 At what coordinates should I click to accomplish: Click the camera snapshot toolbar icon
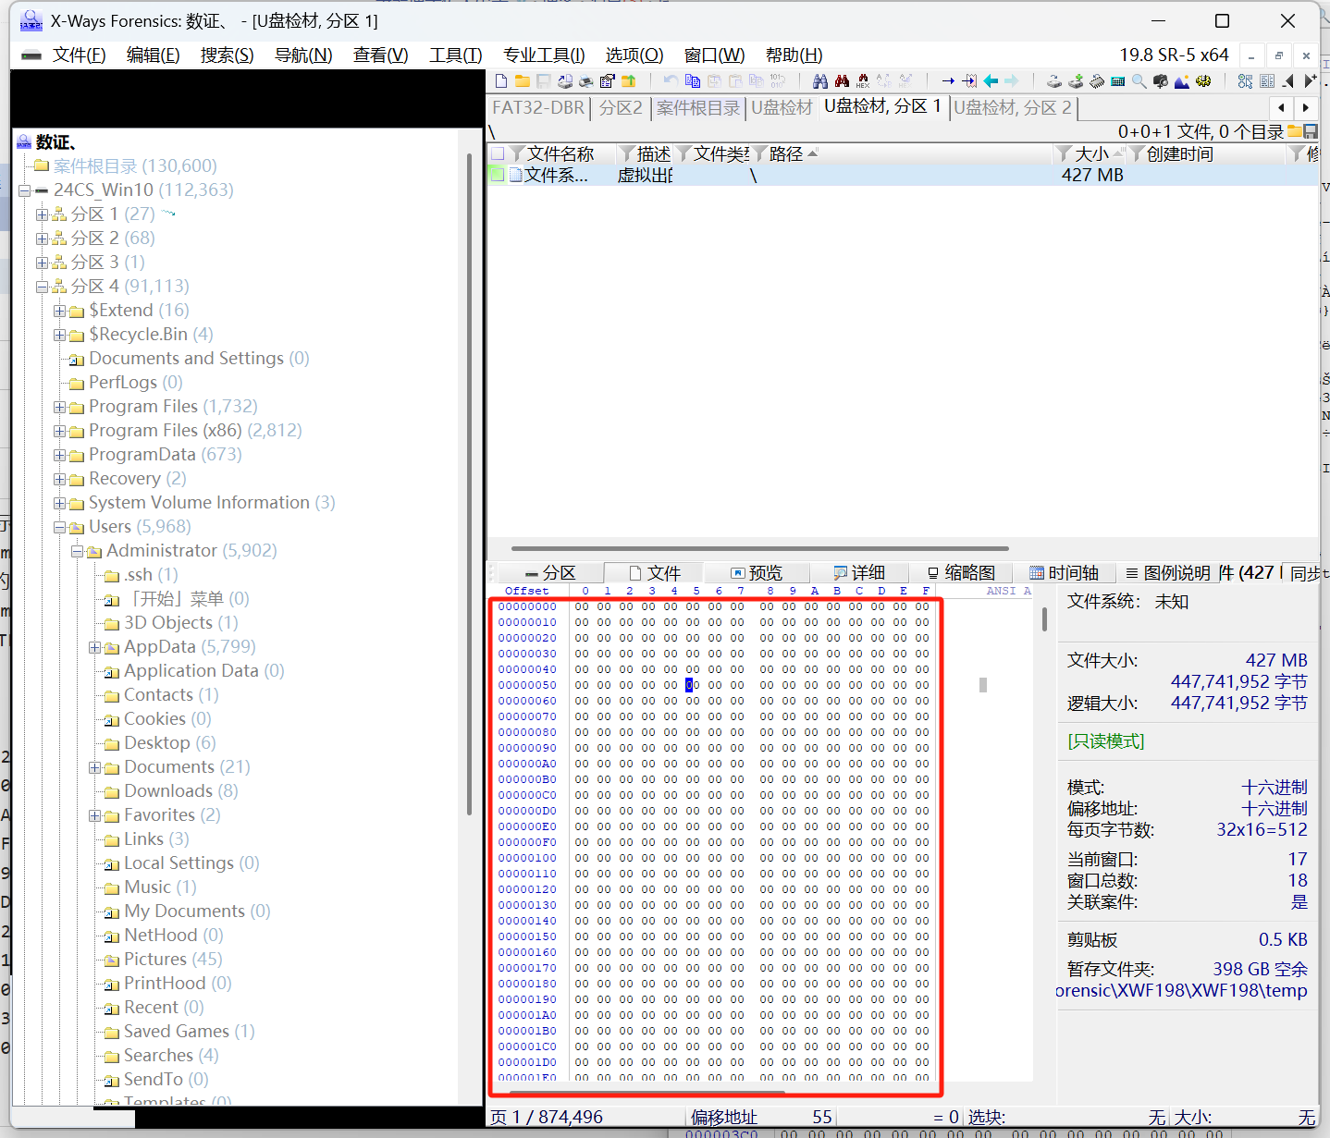tap(1161, 81)
